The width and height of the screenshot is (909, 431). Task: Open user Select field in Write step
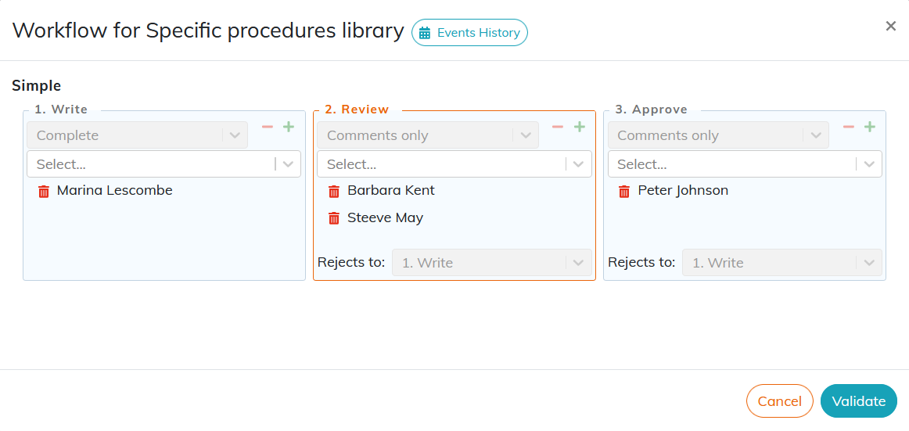pos(164,164)
